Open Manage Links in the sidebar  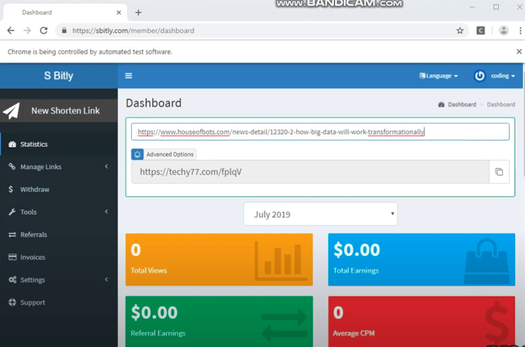point(59,167)
